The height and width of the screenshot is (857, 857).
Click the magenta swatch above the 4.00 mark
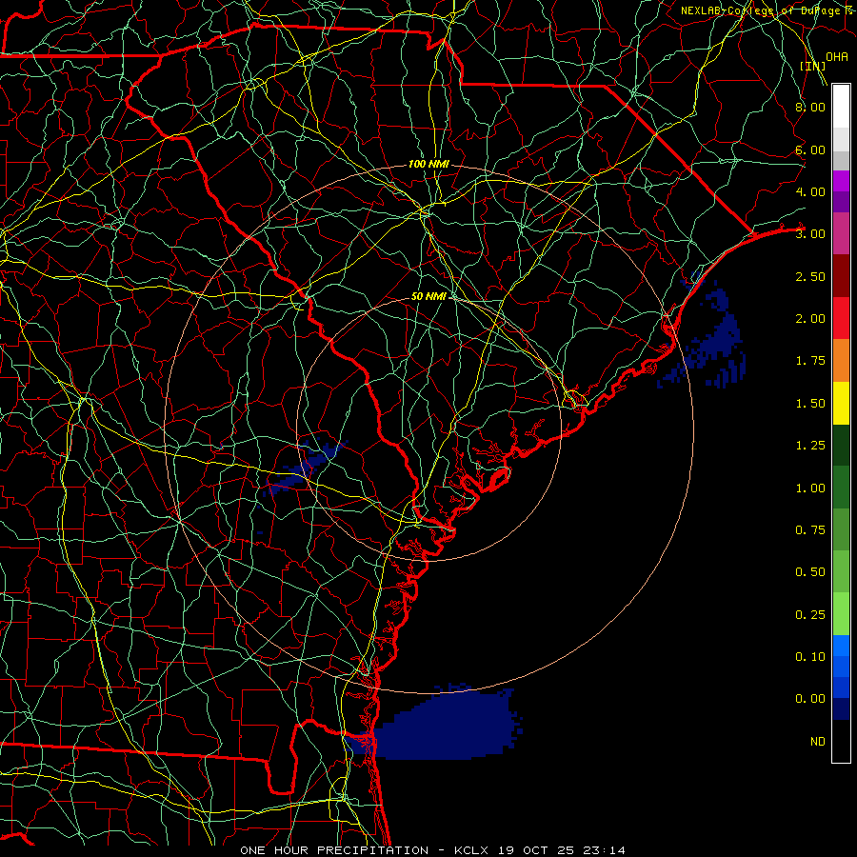(841, 181)
